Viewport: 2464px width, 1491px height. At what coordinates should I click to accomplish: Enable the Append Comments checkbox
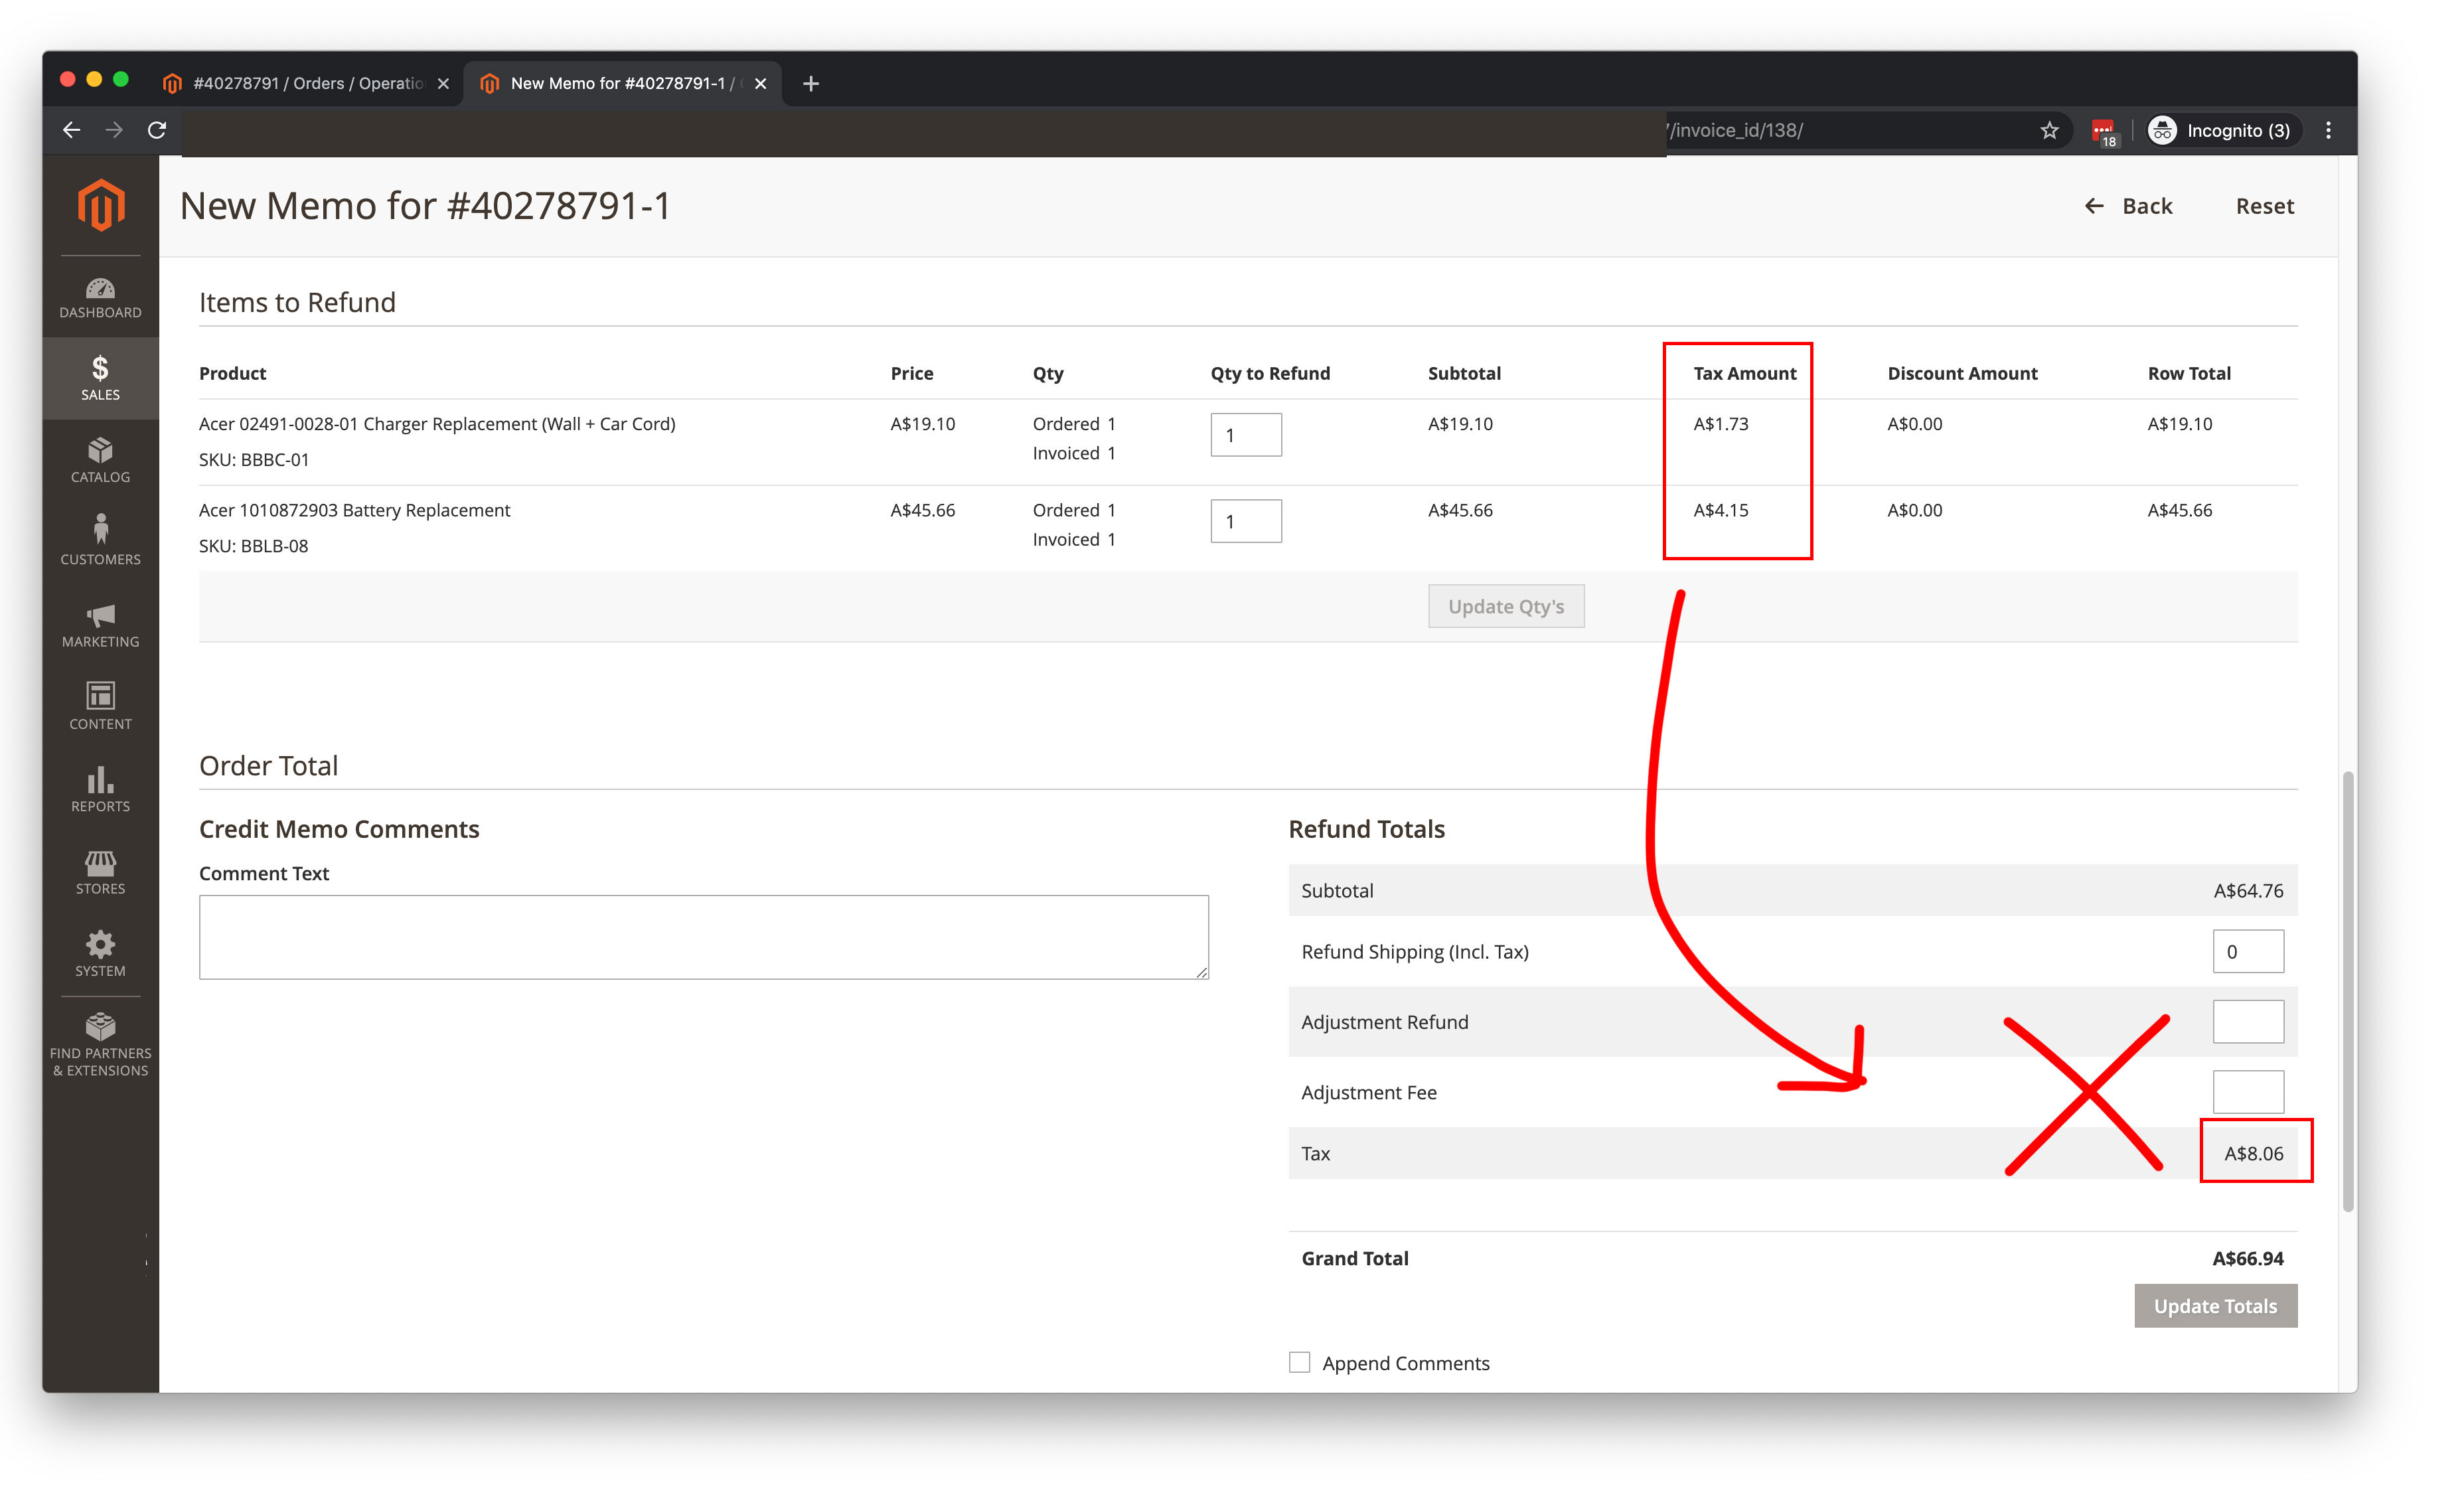coord(1299,1362)
